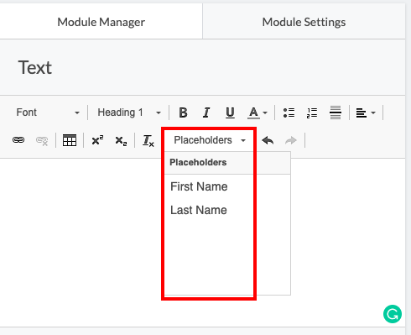Apply subscript formatting

tap(121, 140)
